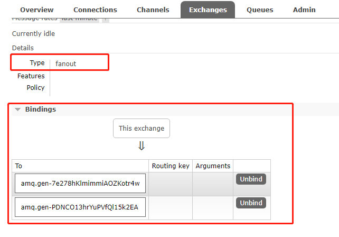Viewport: 339px width, 237px height.
Task: Switch to the Admin tab
Action: (x=304, y=10)
